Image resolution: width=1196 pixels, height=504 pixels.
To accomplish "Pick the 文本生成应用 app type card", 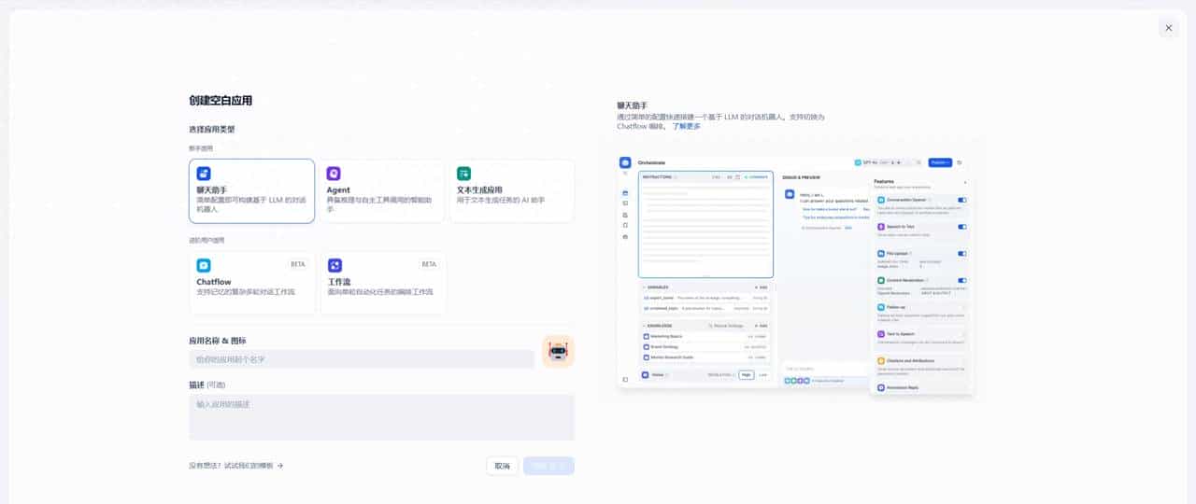I will pyautogui.click(x=511, y=190).
